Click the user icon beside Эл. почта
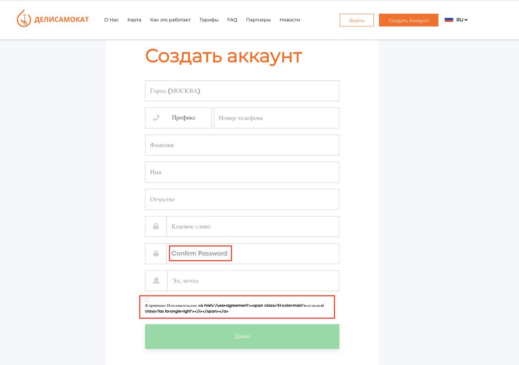The height and width of the screenshot is (365, 519). click(156, 280)
